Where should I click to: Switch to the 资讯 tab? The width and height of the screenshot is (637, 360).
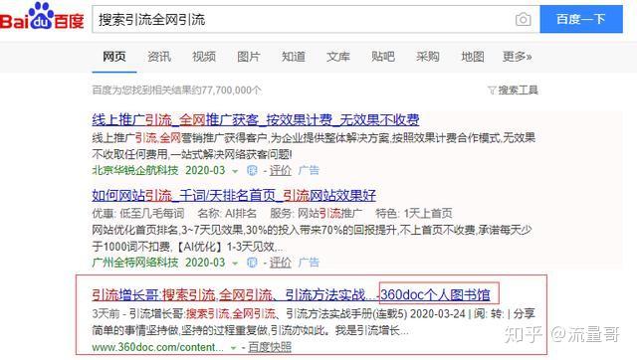coord(159,57)
